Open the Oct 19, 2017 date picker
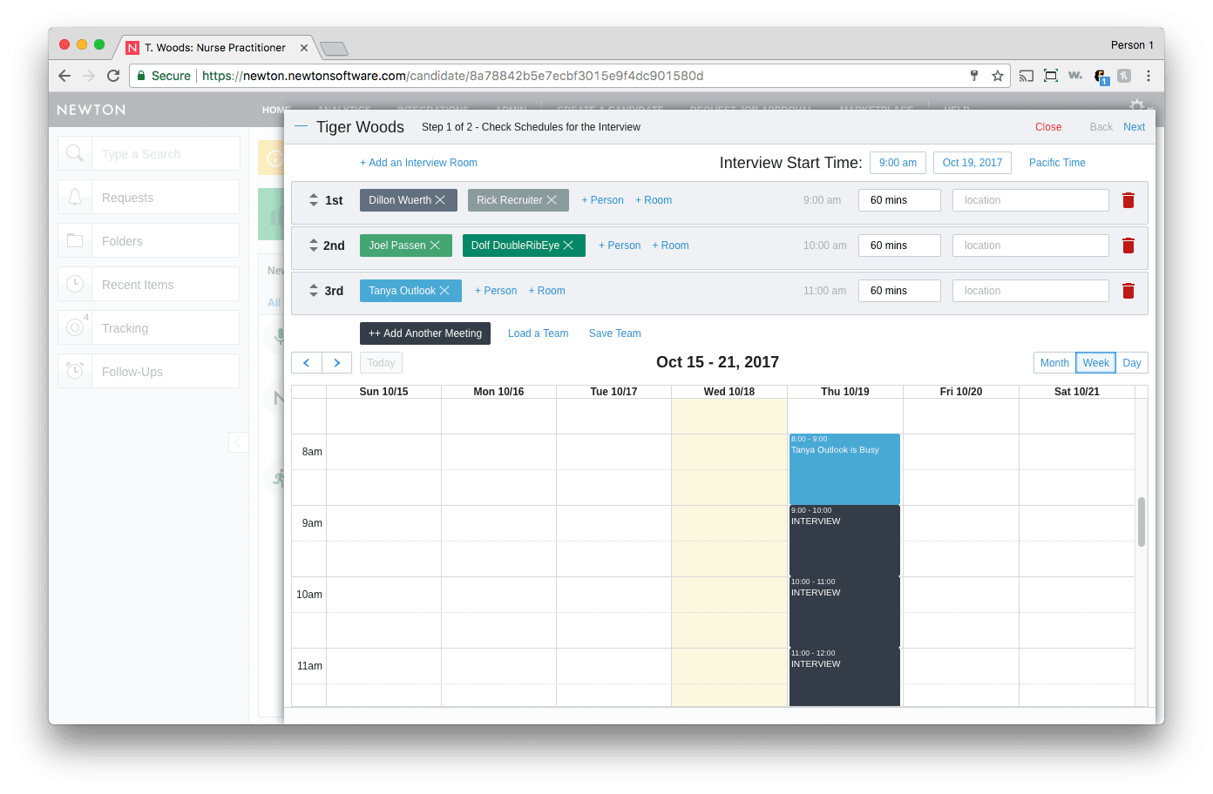 pos(972,163)
